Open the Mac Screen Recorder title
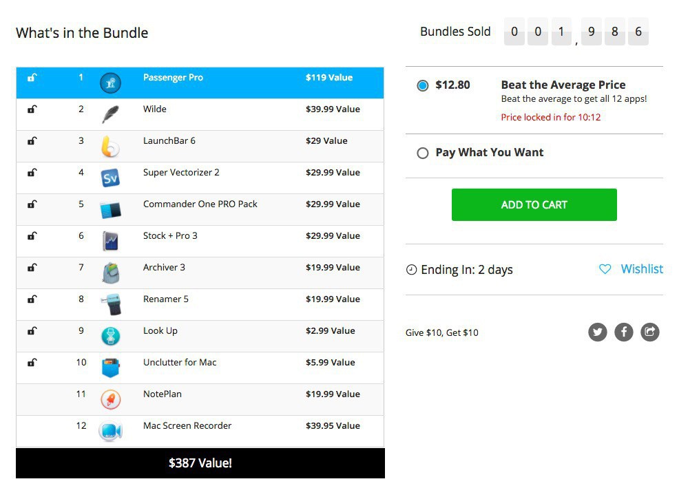 (x=187, y=425)
